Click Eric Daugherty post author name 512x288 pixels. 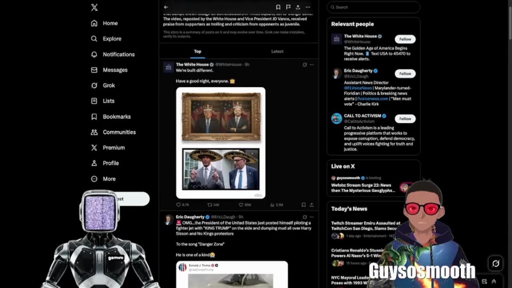[190, 217]
